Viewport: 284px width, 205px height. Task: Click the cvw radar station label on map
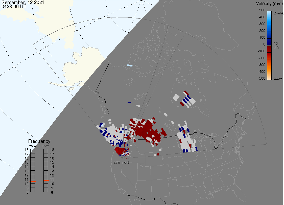coord(117,162)
